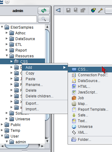Select Delete from the context menu
112x152 pixels.
[x=45, y=90]
